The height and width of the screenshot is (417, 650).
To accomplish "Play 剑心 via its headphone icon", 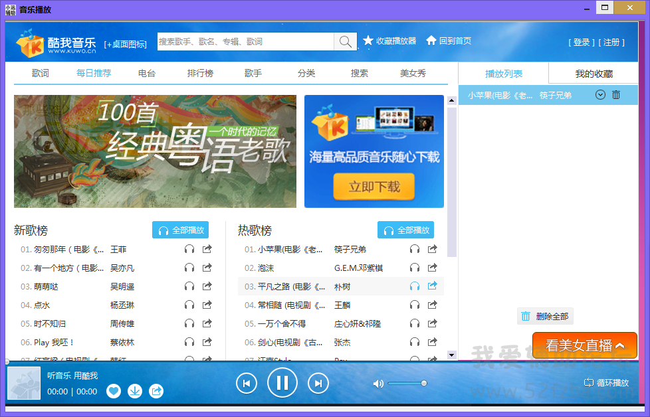I will [415, 342].
